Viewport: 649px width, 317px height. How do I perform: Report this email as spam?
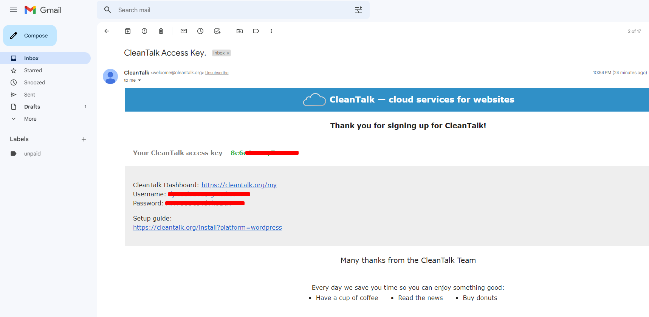[x=144, y=31]
